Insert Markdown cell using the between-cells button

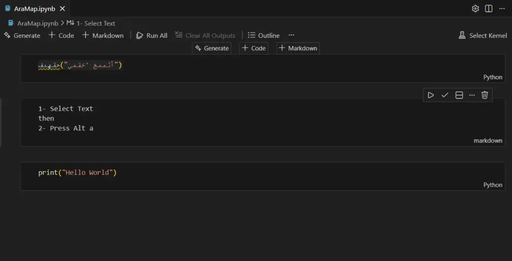(x=298, y=48)
